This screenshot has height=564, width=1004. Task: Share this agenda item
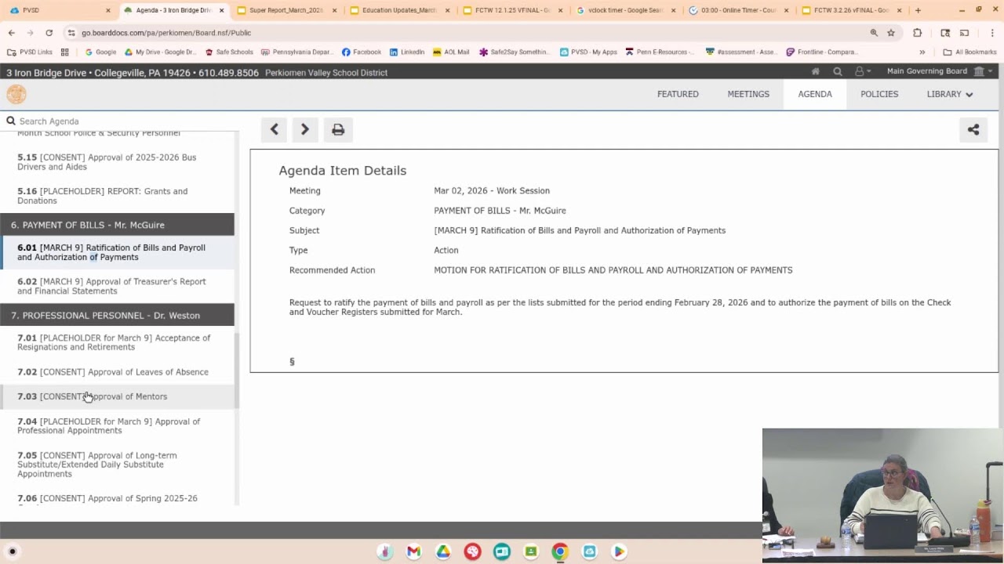point(973,129)
